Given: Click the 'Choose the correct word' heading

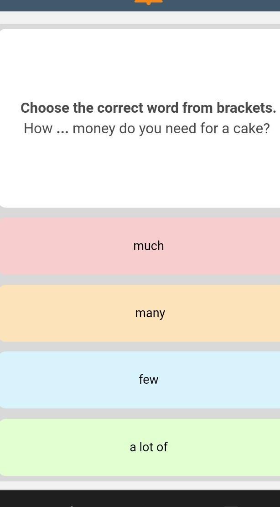Looking at the screenshot, I should 148,108.
